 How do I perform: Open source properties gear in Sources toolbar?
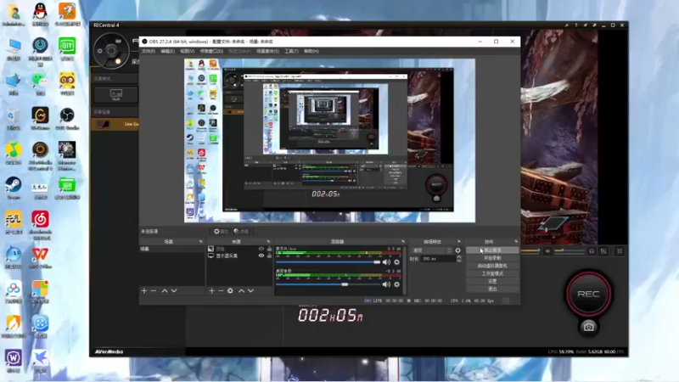230,290
